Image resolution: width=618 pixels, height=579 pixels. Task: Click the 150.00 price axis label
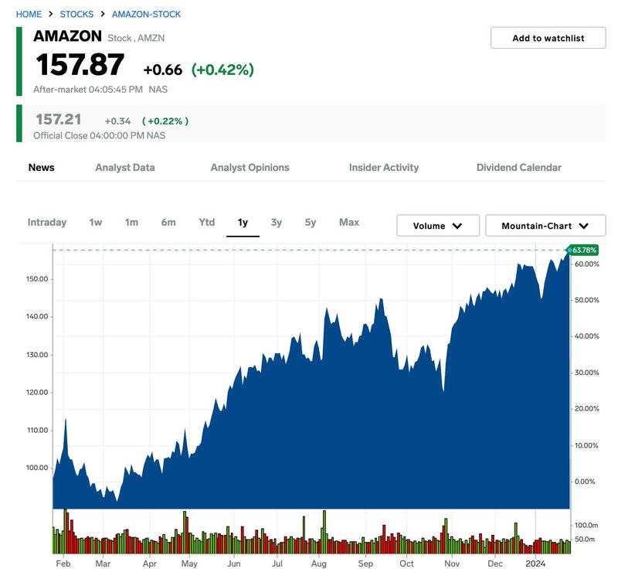(x=37, y=279)
